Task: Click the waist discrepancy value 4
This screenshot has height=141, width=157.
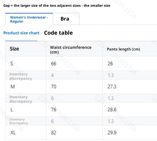Action: pyautogui.click(x=52, y=75)
